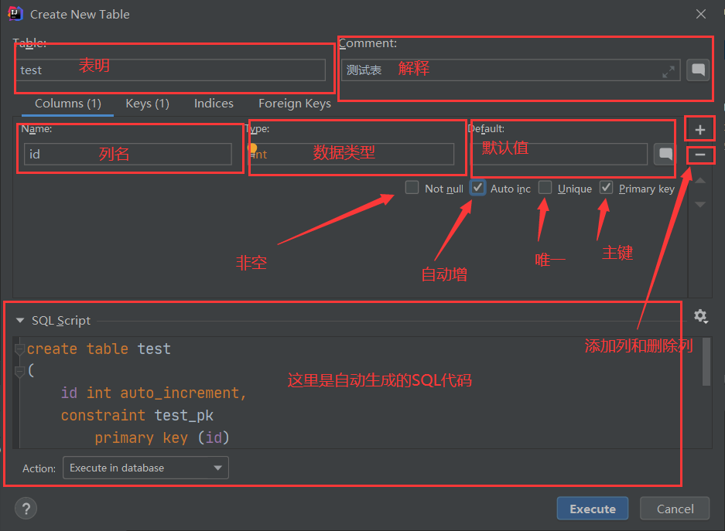Collapse the parenthesis block fold marker
Image resolution: width=725 pixels, height=531 pixels.
tap(19, 371)
